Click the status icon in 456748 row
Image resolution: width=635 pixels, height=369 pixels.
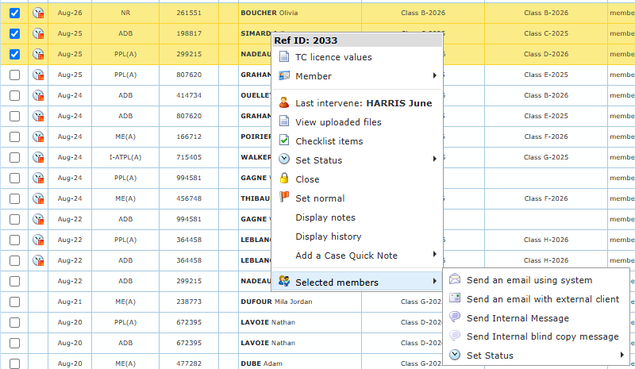click(38, 199)
